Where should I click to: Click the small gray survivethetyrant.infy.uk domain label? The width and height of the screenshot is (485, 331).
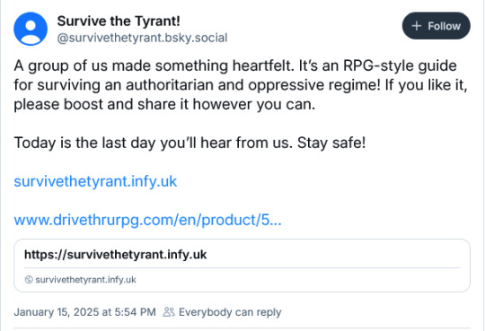coord(85,280)
